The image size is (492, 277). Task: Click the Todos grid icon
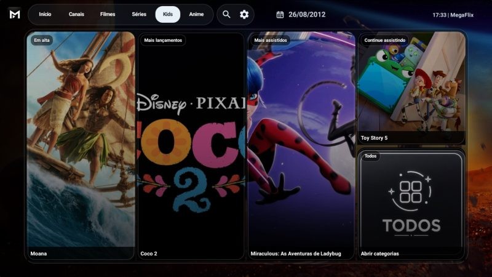click(411, 191)
